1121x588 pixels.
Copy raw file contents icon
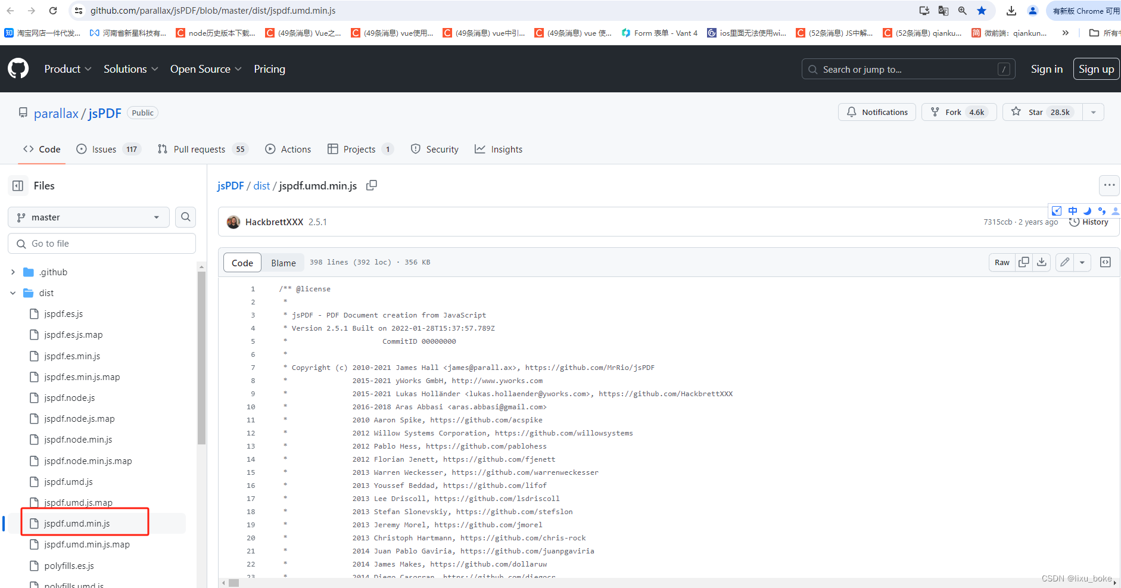(1024, 262)
